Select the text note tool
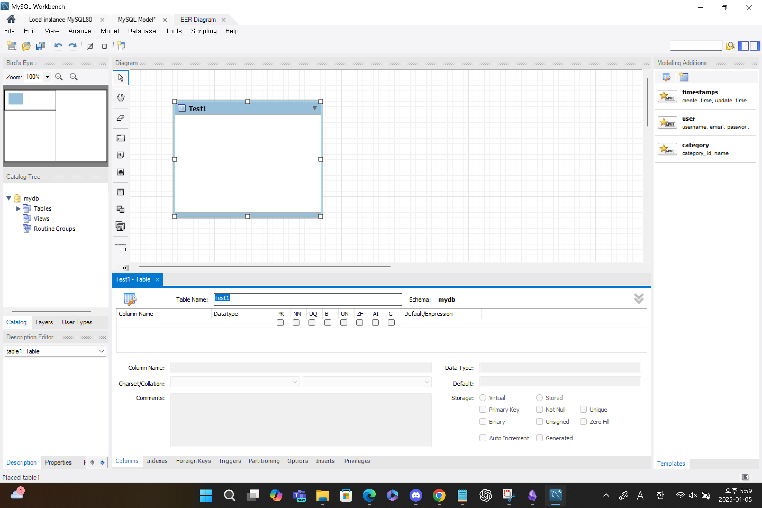The height and width of the screenshot is (508, 762). pos(121,155)
